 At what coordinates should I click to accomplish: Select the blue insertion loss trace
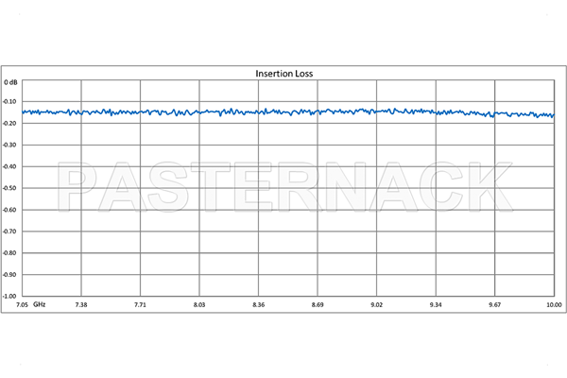[283, 112]
